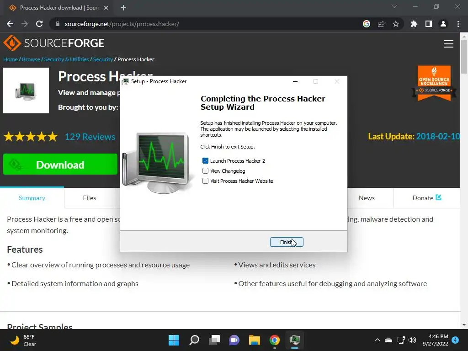Open the 129 Reviews link

(x=90, y=137)
